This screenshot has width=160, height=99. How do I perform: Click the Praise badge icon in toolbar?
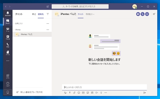tap(101, 93)
